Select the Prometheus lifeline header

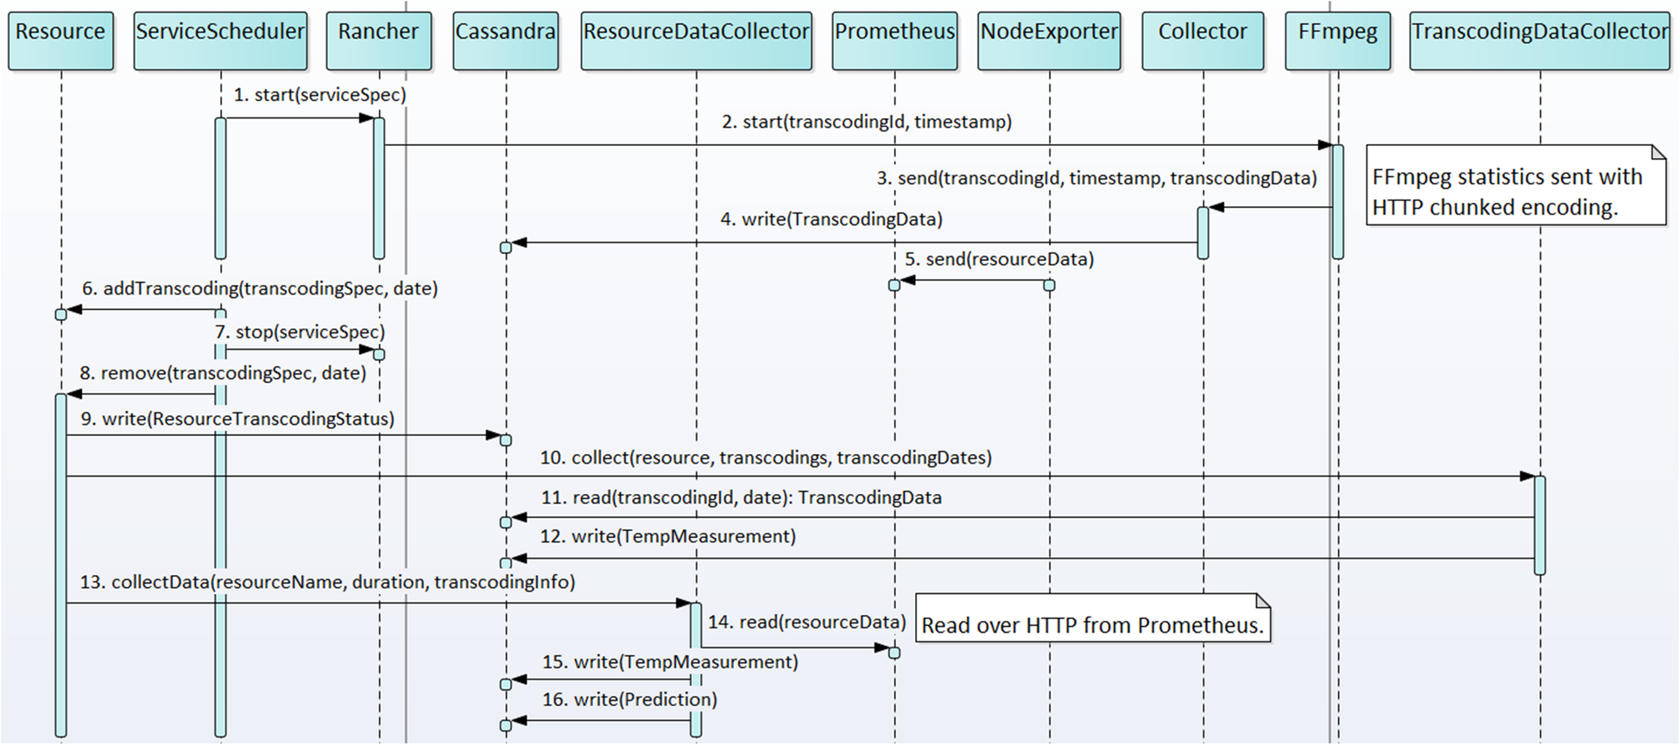[x=894, y=41]
